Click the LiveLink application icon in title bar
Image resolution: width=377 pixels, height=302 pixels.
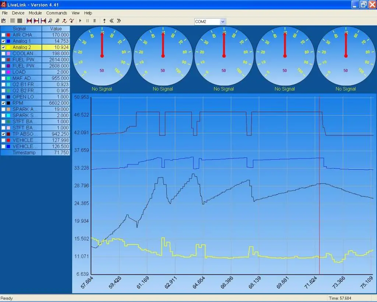click(3, 4)
